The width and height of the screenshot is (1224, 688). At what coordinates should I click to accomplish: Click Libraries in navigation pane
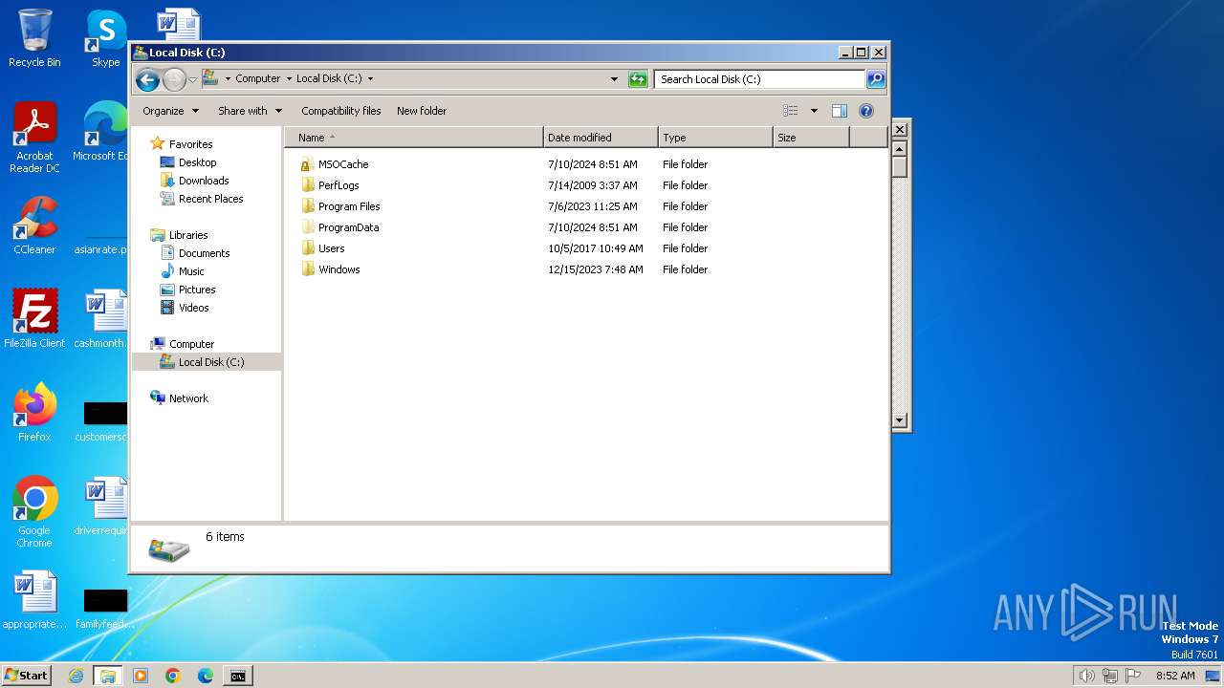(188, 235)
